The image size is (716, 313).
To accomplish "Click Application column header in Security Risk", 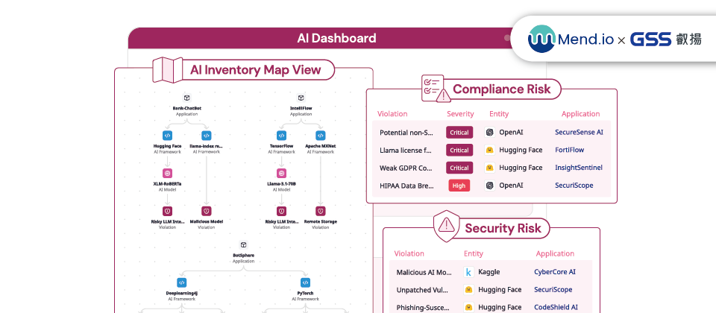I will tap(555, 253).
